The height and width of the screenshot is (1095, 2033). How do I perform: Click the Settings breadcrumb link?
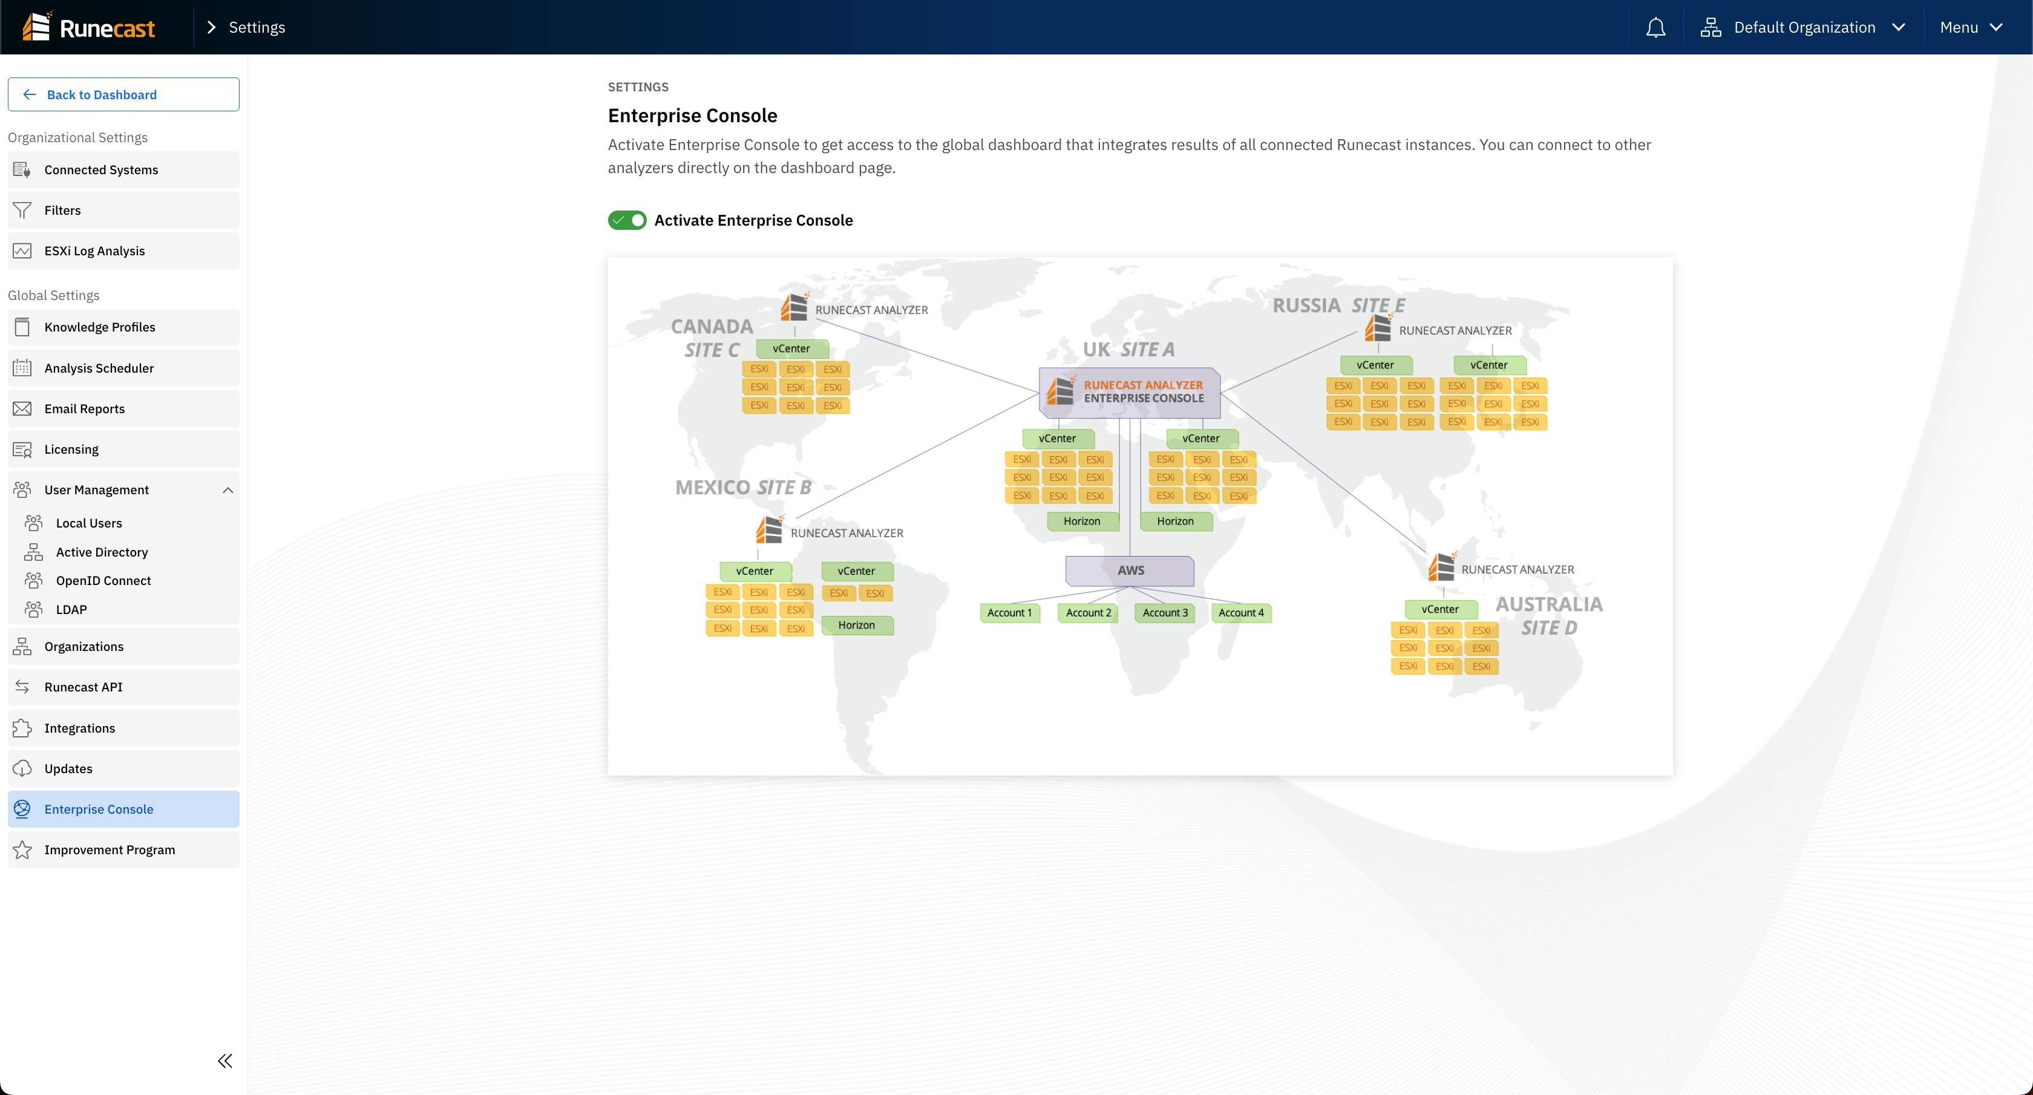tap(257, 28)
